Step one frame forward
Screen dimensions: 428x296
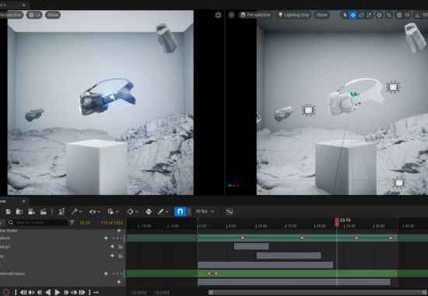(x=66, y=292)
